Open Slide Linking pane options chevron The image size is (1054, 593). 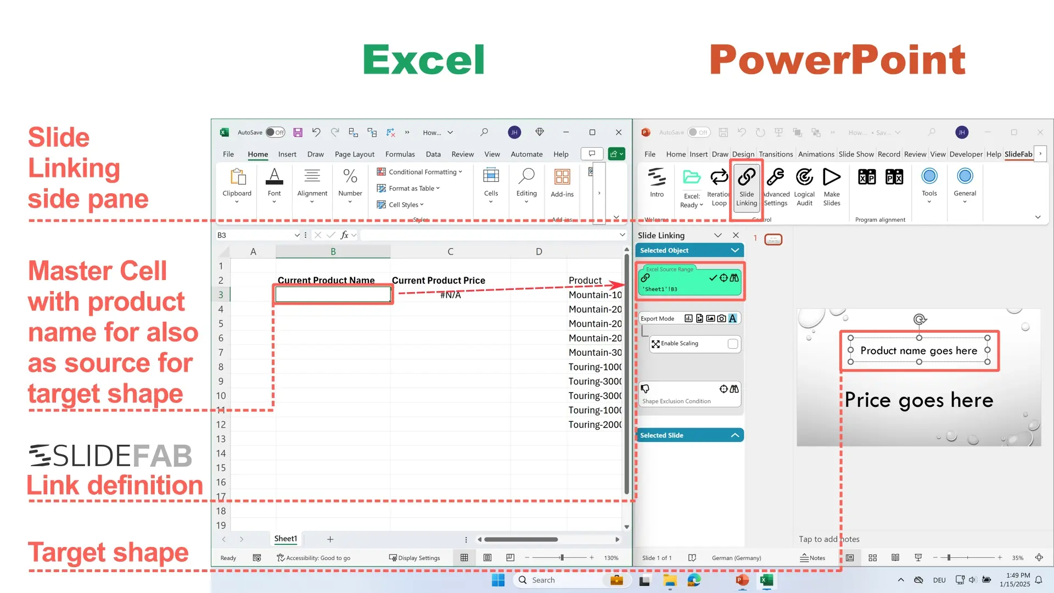coord(717,235)
